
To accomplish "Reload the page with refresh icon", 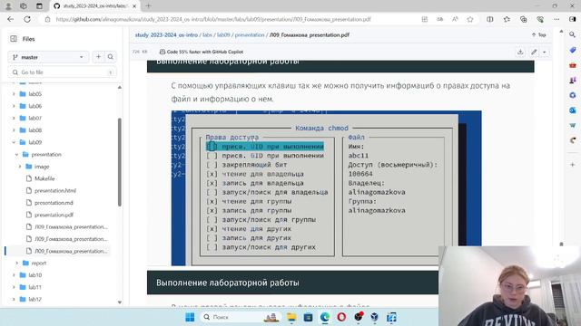I will (x=27, y=19).
